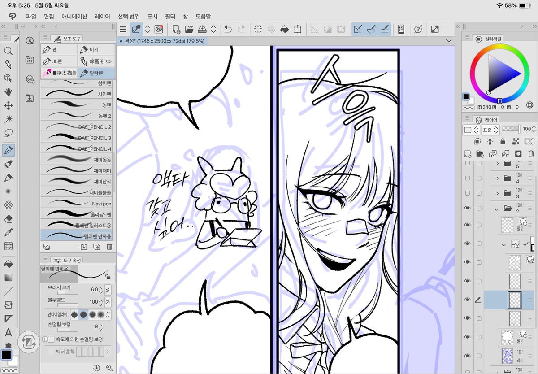
Task: Open the 애니메이션 menu
Action: tap(74, 16)
